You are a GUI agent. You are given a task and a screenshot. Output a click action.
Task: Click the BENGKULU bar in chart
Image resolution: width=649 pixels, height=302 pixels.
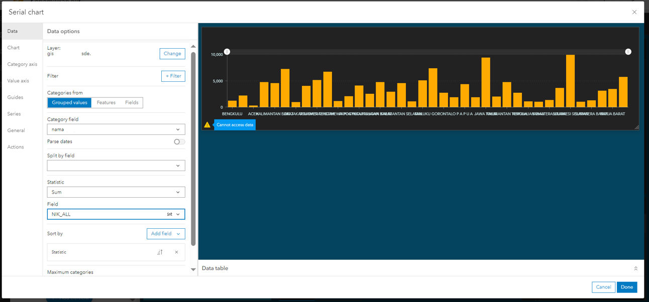[232, 104]
